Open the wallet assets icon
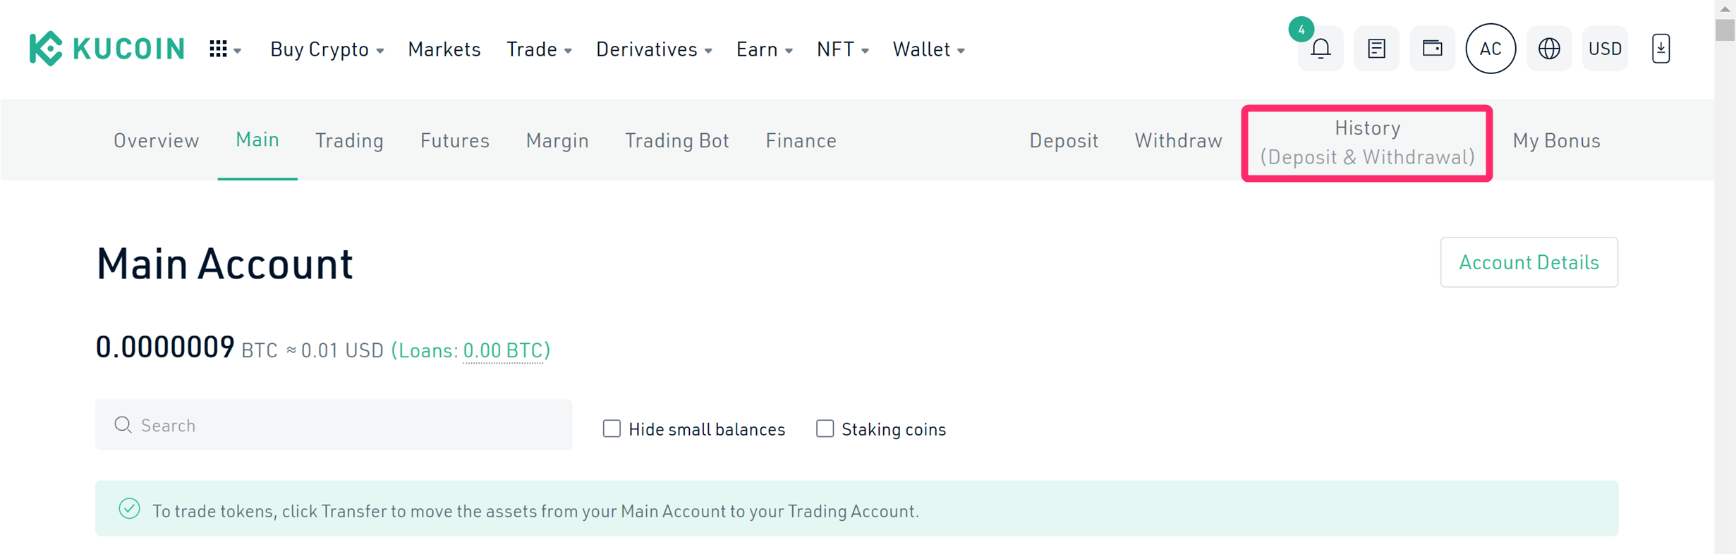1736x554 pixels. pyautogui.click(x=1432, y=49)
